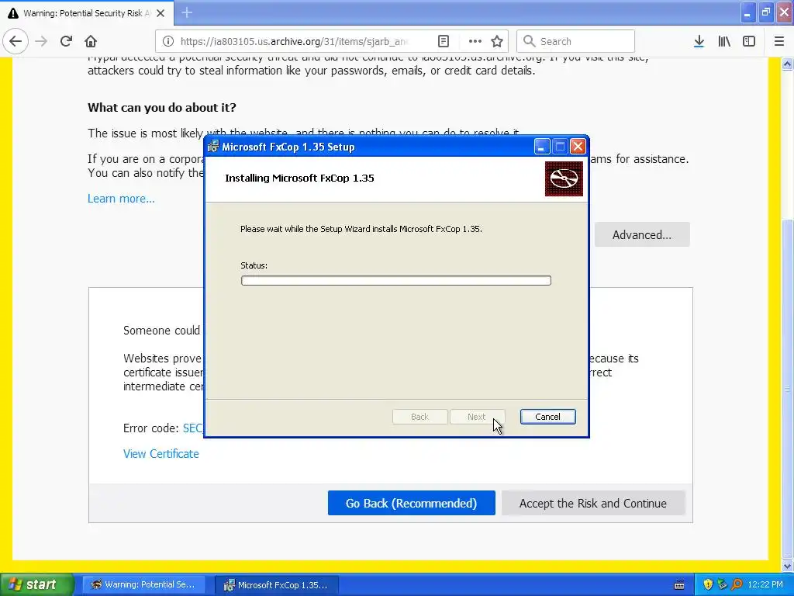Click the installer icon in the Setup title bar

pos(213,147)
